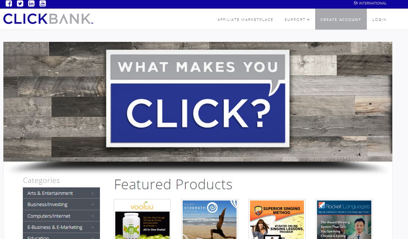Open the Support dropdown menu
Screen dimensions: 408x239
[297, 19]
